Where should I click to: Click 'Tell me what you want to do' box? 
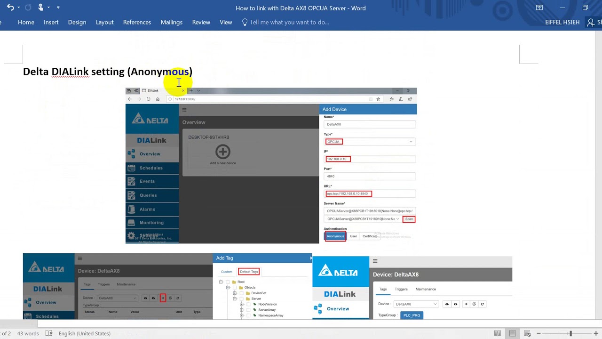tap(289, 22)
